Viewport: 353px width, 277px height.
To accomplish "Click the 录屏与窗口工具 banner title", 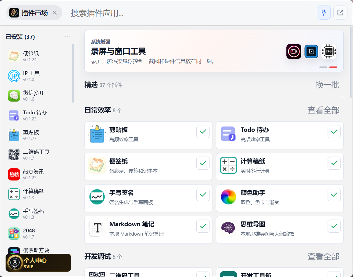I will [118, 52].
